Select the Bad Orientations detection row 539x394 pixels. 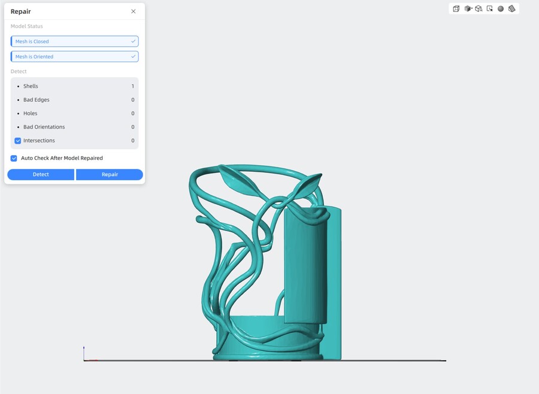[74, 127]
